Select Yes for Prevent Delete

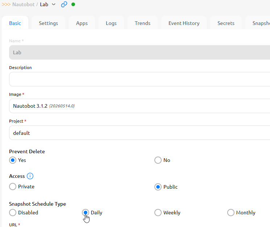click(x=13, y=160)
